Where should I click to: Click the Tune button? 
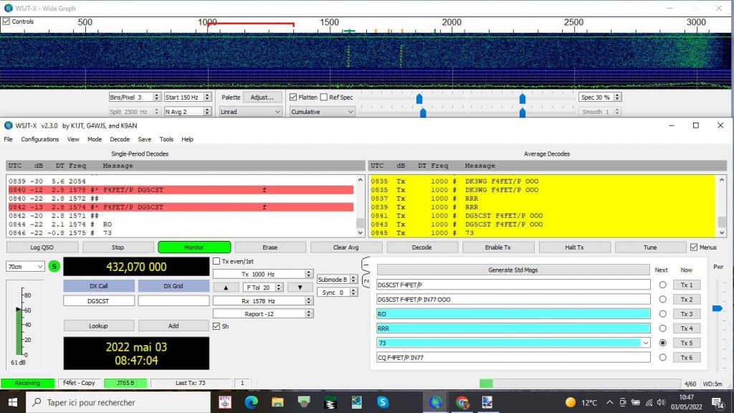[x=650, y=247]
